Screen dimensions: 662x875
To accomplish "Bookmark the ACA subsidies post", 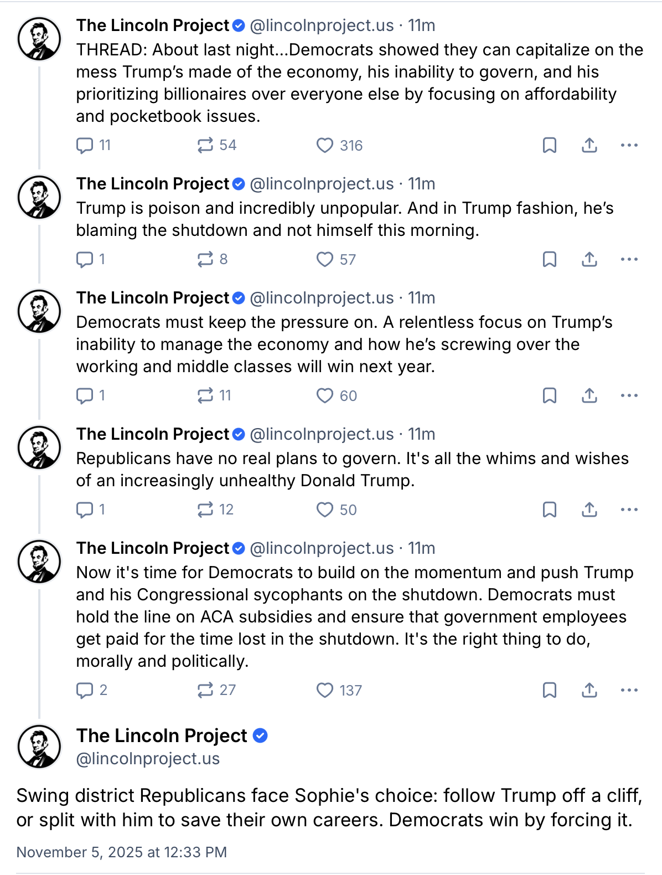I will (549, 690).
